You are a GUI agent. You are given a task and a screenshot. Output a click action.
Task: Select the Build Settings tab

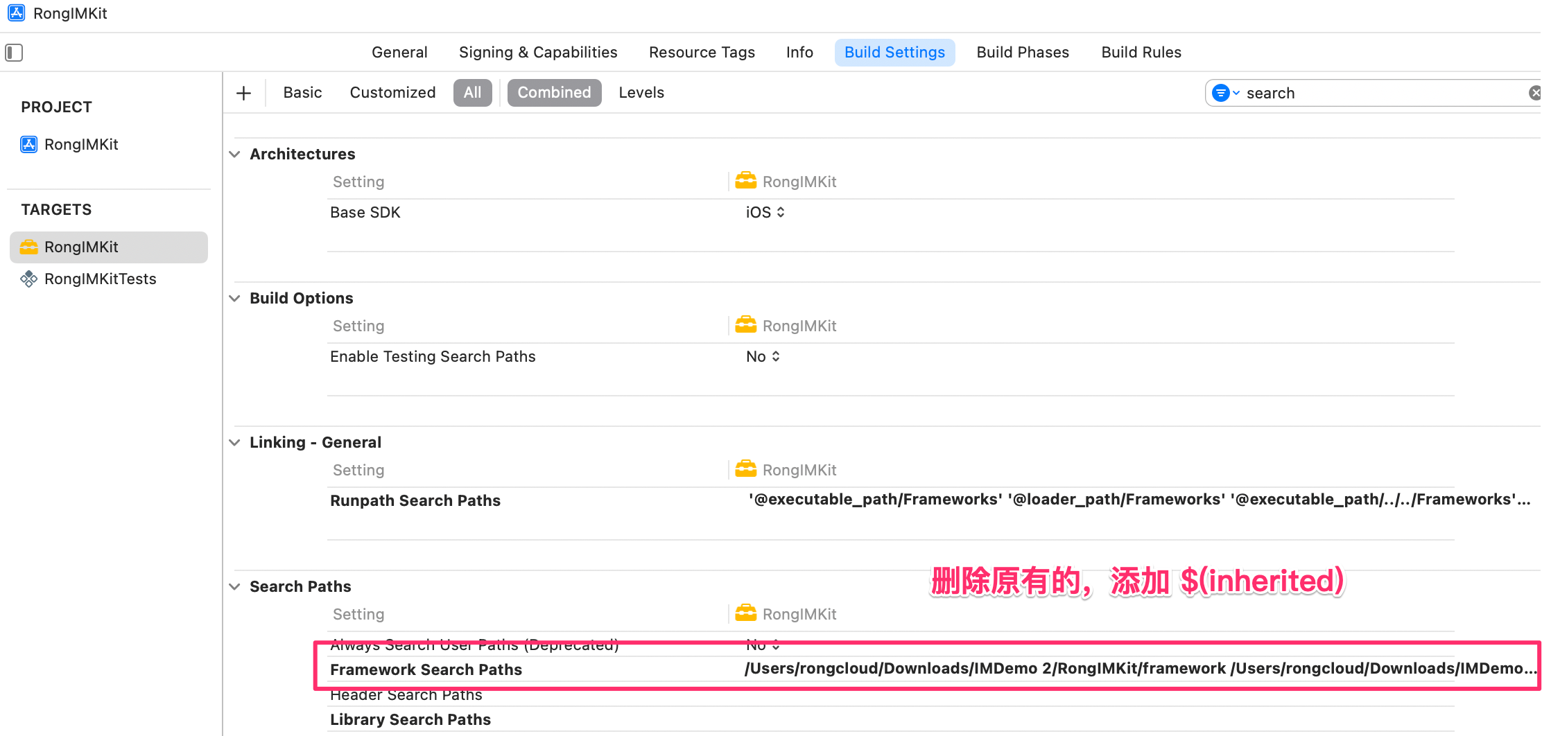894,53
